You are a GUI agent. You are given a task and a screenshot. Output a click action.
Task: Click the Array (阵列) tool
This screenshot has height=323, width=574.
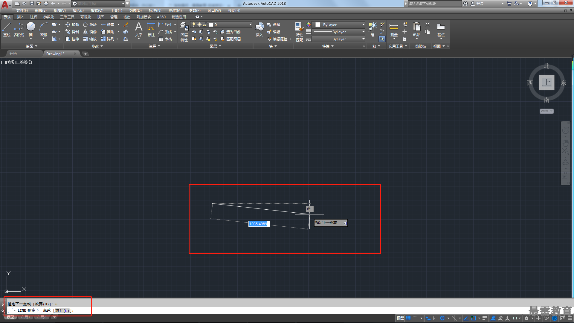click(x=107, y=39)
